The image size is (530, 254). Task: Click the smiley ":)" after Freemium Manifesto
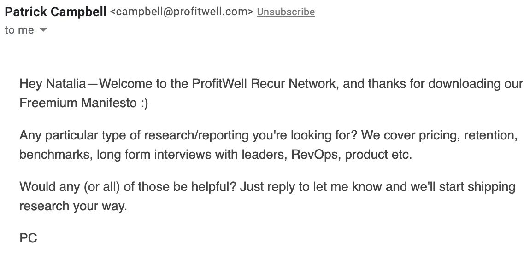point(144,103)
